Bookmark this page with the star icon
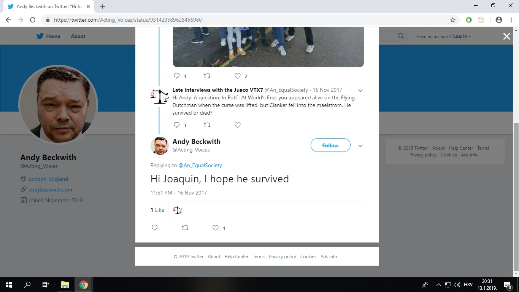 452,20
